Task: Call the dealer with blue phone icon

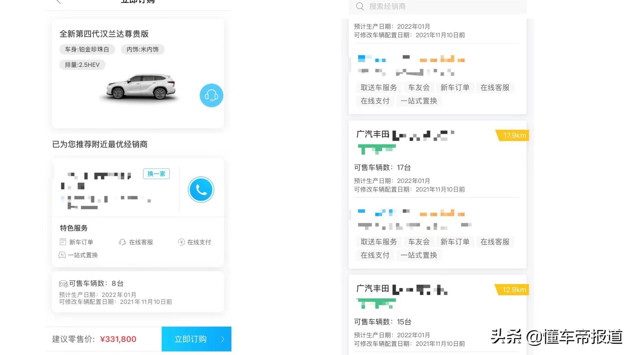Action: pyautogui.click(x=201, y=190)
